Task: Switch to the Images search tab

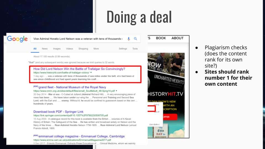Action: tap(57, 49)
